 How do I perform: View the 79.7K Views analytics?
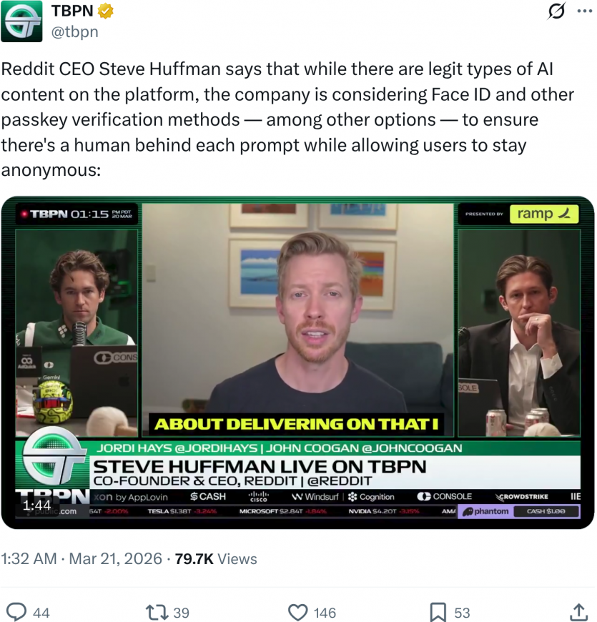pyautogui.click(x=216, y=558)
